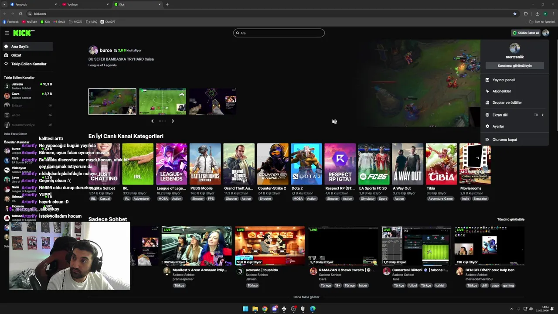
Task: Click KICKs Satın Al button
Action: [525, 33]
